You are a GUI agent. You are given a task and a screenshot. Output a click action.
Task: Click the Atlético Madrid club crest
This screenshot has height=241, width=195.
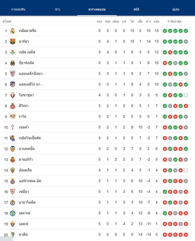tap(12, 84)
